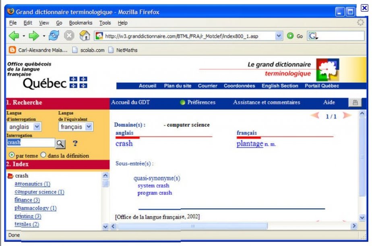Open the 'aeronautics (1)' index link
Screen dimensions: 372x246
pos(32,184)
